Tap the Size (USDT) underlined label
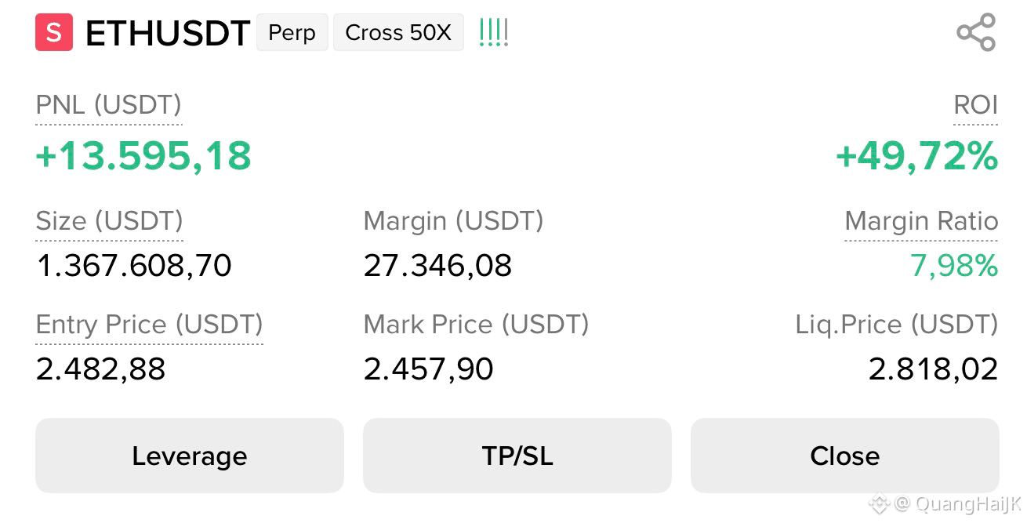The height and width of the screenshot is (523, 1027). (x=110, y=221)
